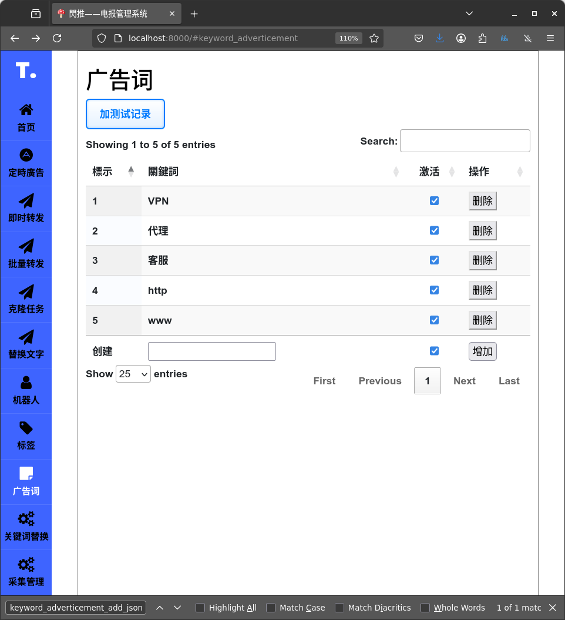Open the 机器人 user icon
565x620 pixels.
(26, 383)
